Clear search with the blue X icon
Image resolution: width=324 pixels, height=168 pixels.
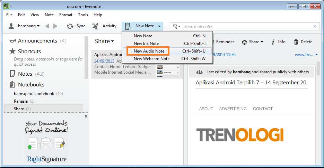pos(315,26)
